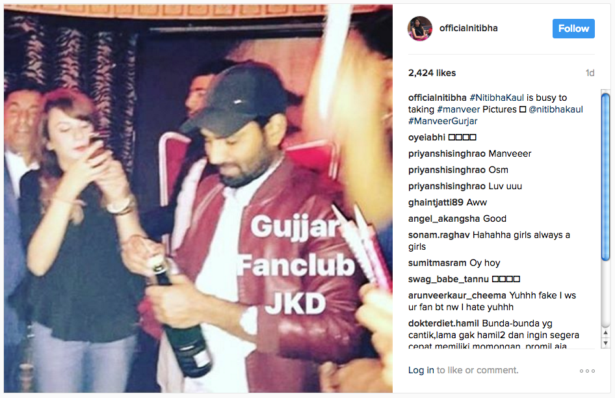
Task: Open the @nitibhakaul mention
Action: coord(555,109)
